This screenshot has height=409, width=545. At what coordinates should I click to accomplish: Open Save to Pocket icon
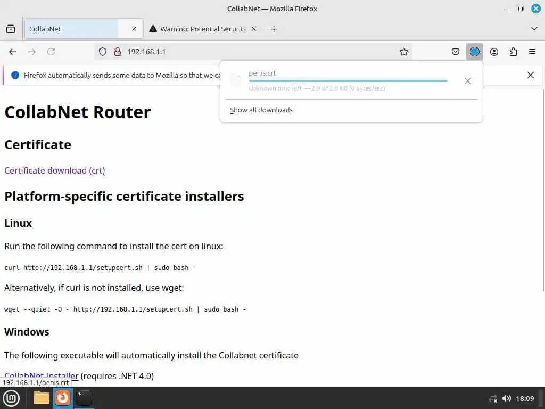click(456, 52)
